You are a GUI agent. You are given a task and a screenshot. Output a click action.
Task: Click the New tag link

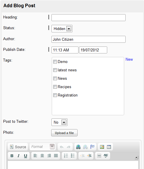coord(129,60)
